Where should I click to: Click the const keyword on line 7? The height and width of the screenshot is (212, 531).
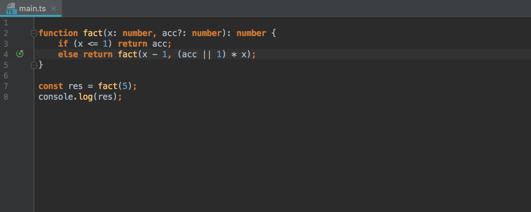51,86
